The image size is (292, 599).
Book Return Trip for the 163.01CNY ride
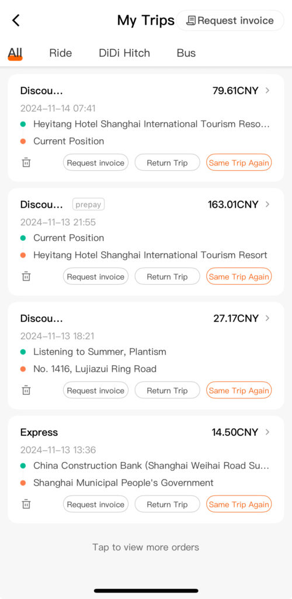168,276
